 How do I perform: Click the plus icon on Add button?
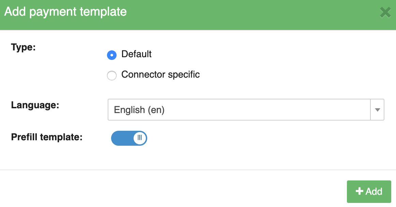click(x=359, y=191)
